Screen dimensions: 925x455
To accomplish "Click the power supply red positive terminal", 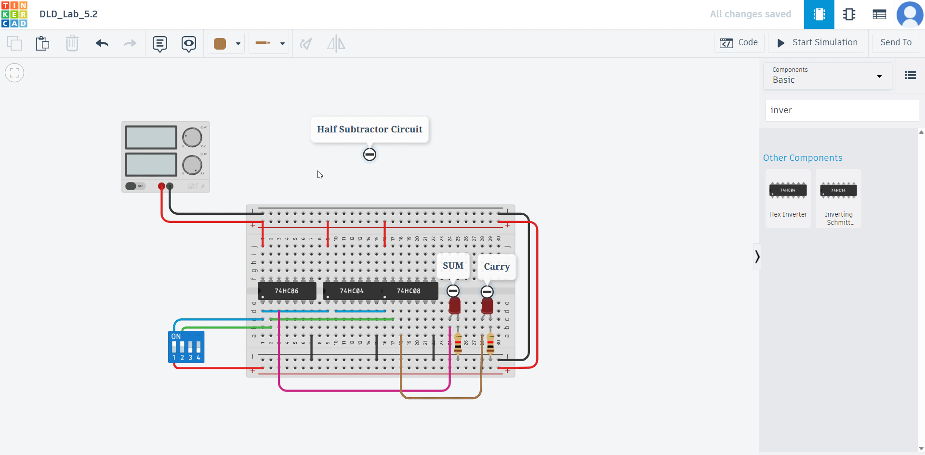I will (x=161, y=186).
